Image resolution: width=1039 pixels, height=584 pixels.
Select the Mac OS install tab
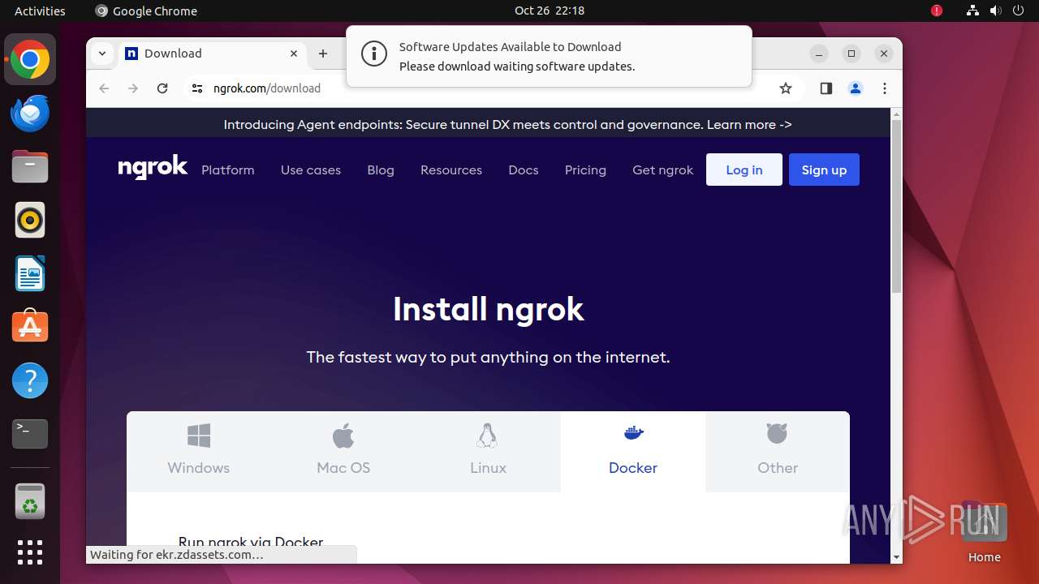point(343,451)
